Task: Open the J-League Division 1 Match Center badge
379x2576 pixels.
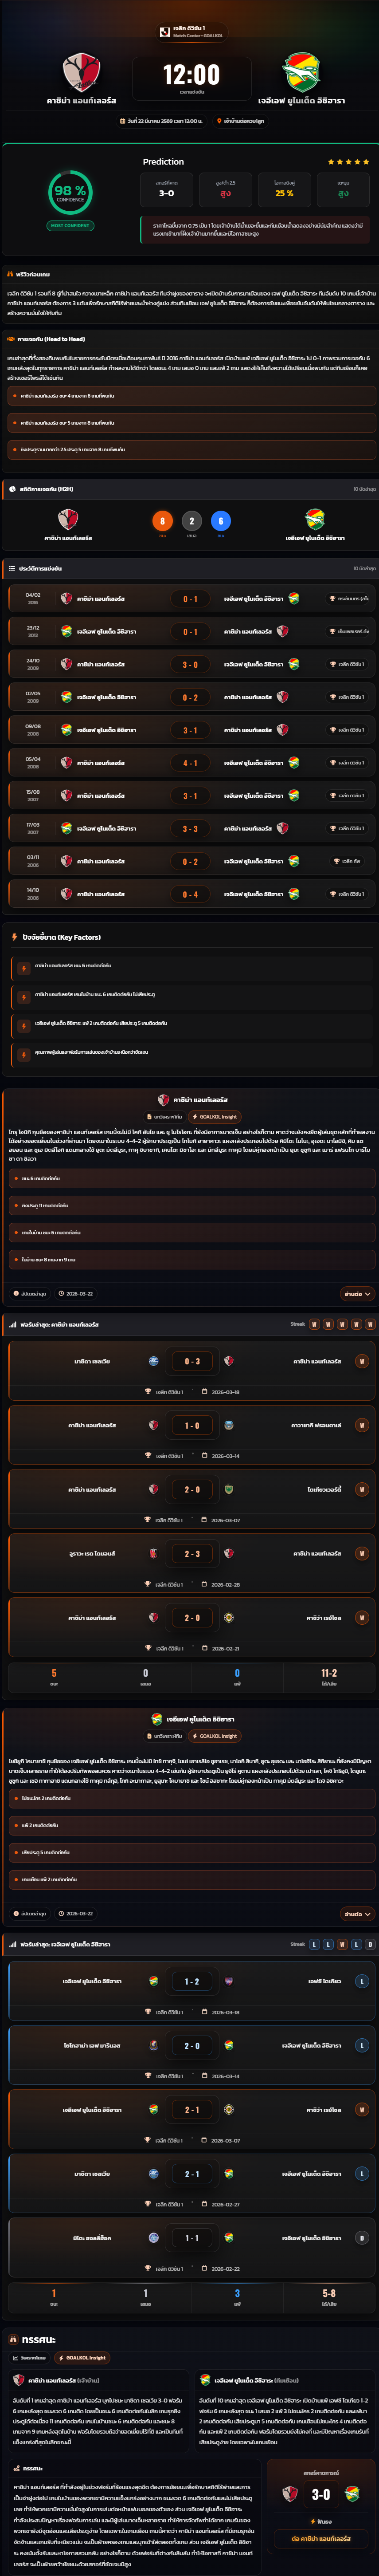Action: 190,32
